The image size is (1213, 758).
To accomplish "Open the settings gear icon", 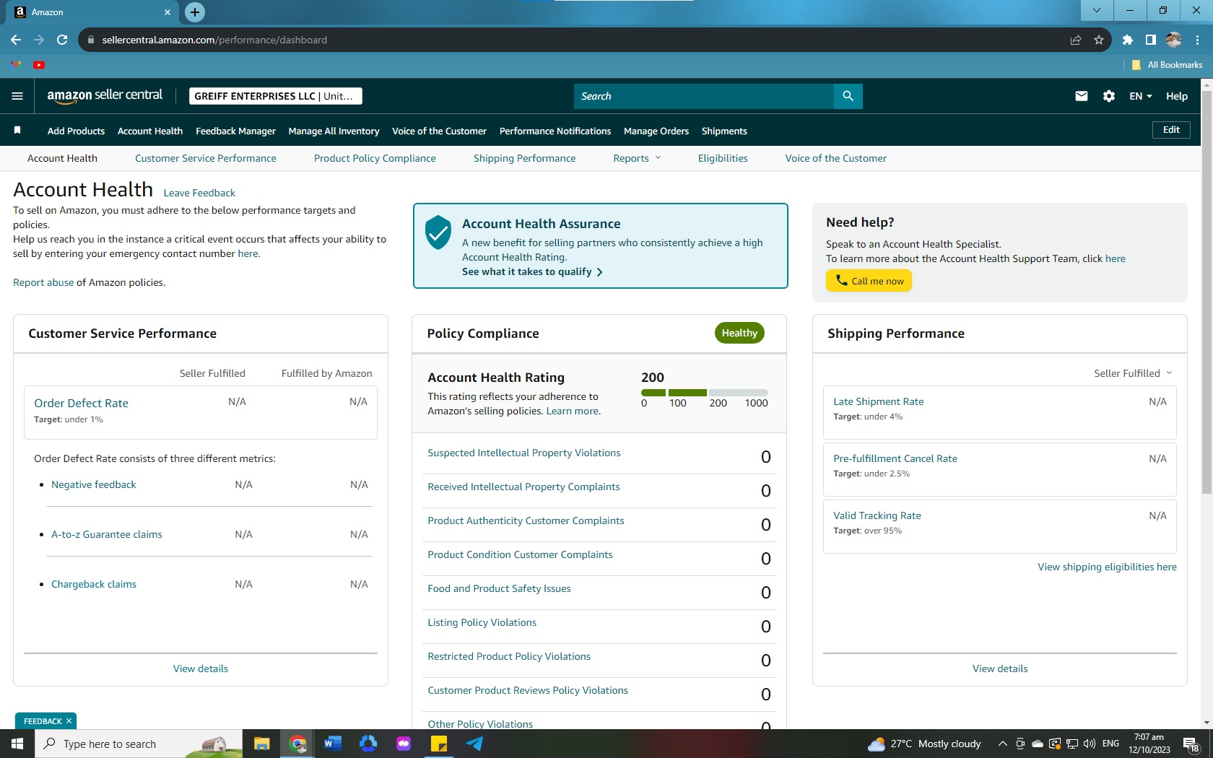I will pos(1108,96).
